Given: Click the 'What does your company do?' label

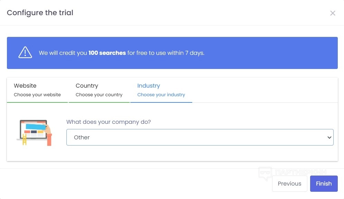Looking at the screenshot, I should 109,122.
